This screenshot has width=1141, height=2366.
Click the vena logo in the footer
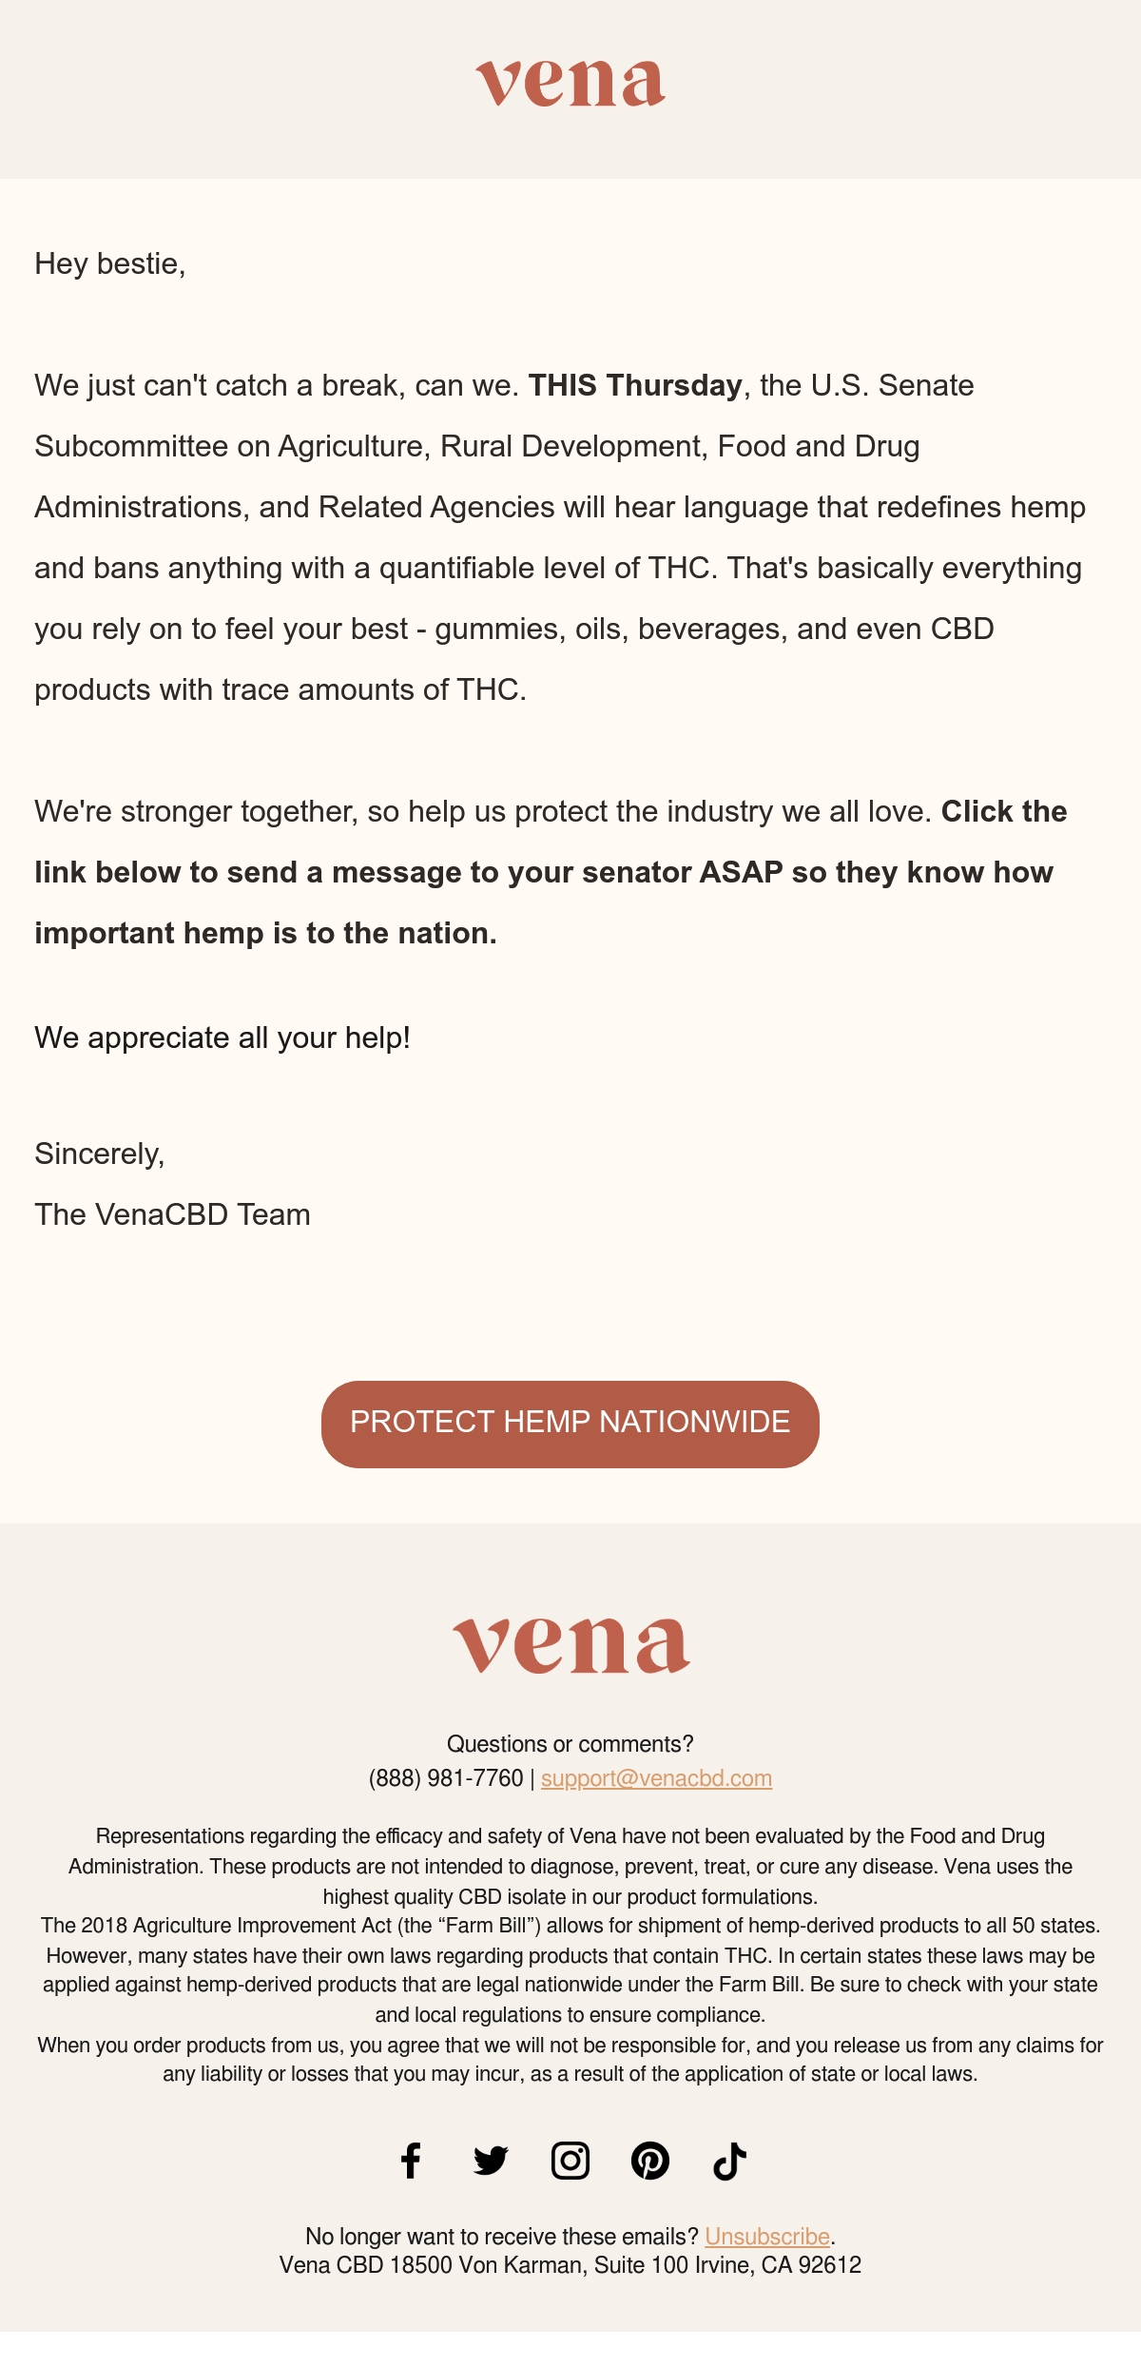tap(570, 1645)
